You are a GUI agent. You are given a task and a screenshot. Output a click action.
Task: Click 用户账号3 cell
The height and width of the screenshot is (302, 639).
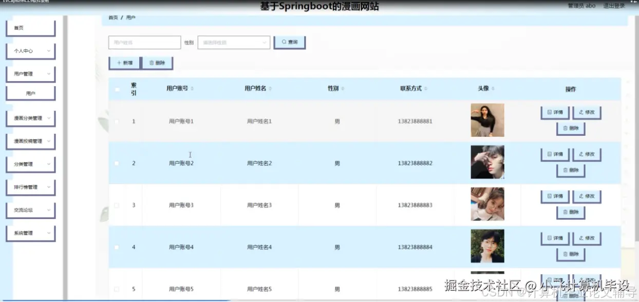(x=181, y=205)
